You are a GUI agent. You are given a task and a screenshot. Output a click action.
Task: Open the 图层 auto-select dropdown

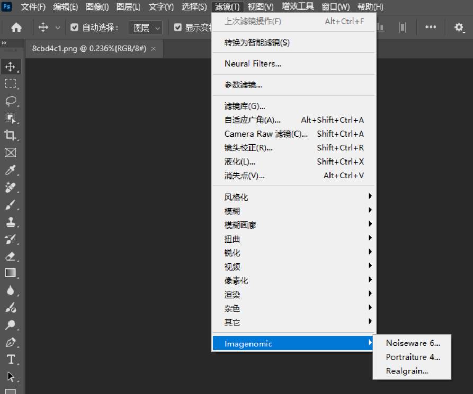147,28
